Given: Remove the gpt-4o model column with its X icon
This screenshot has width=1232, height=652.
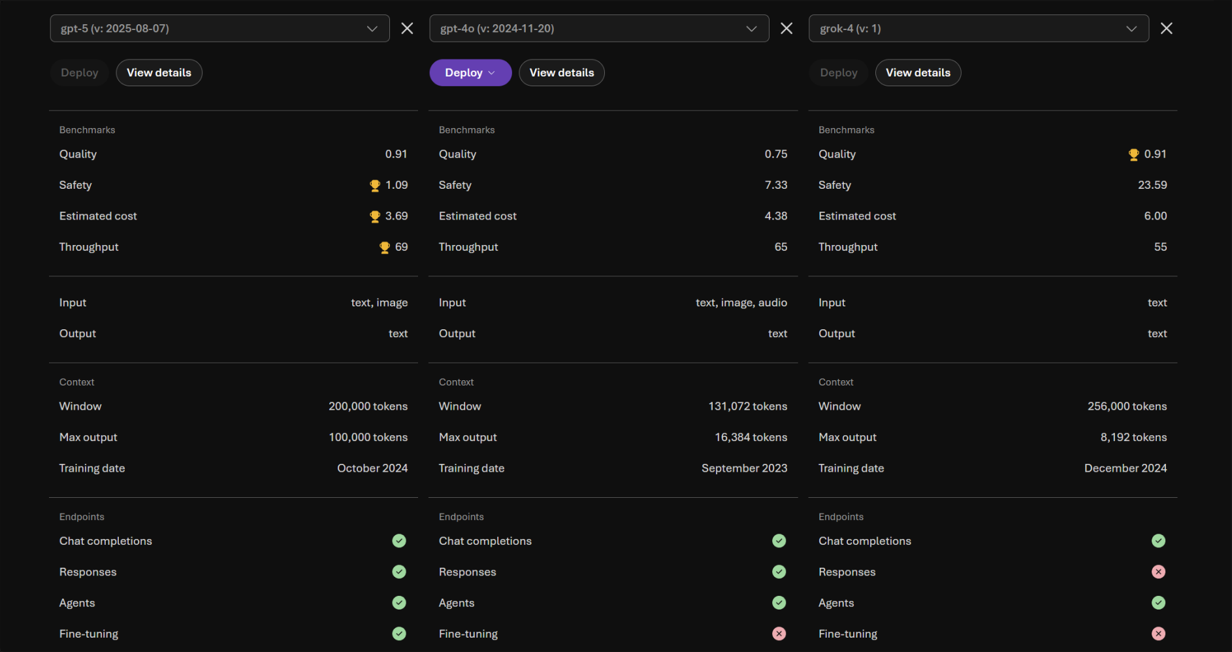Looking at the screenshot, I should [786, 28].
